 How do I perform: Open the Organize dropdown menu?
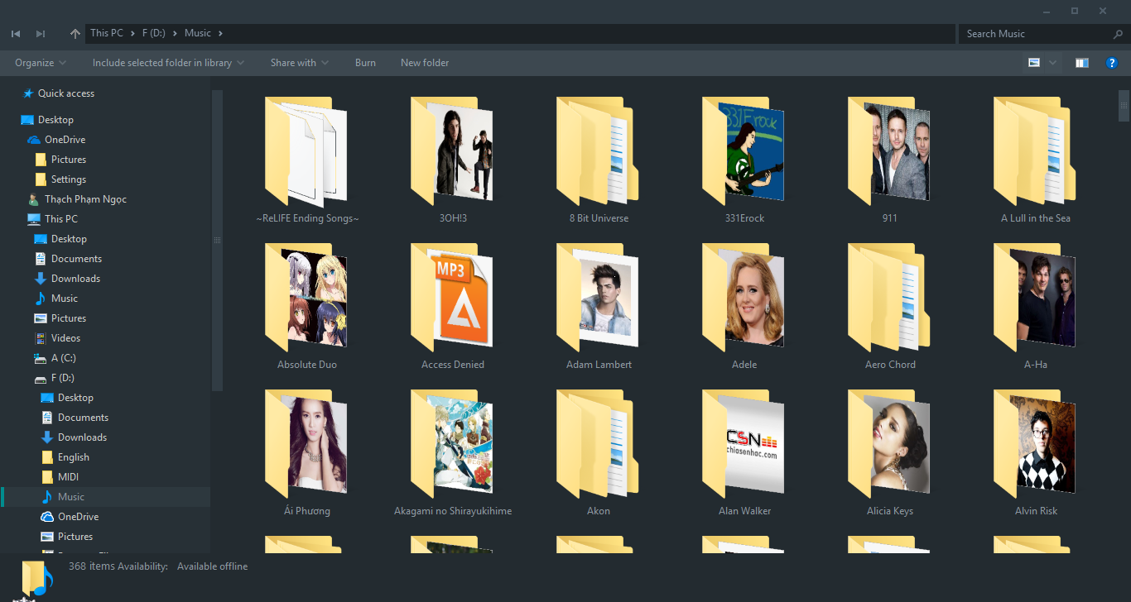point(41,63)
